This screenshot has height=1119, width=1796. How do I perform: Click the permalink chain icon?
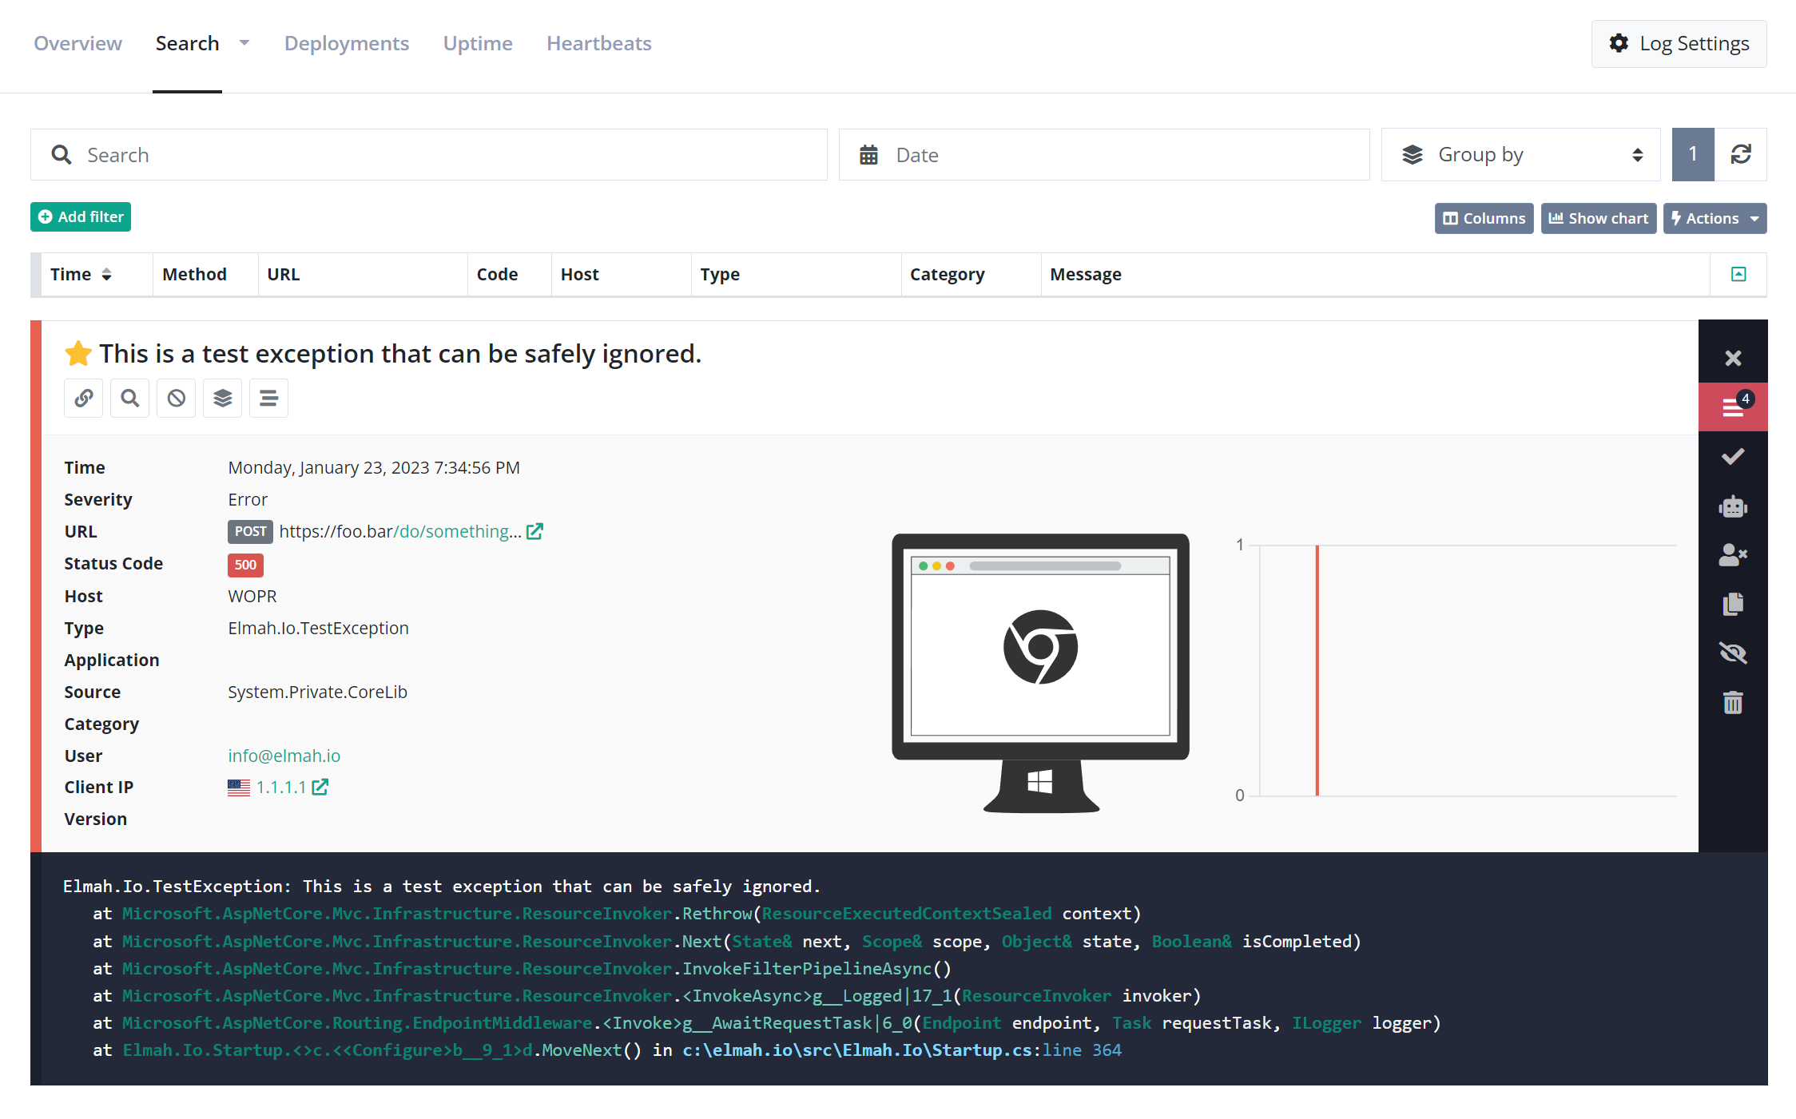point(84,398)
